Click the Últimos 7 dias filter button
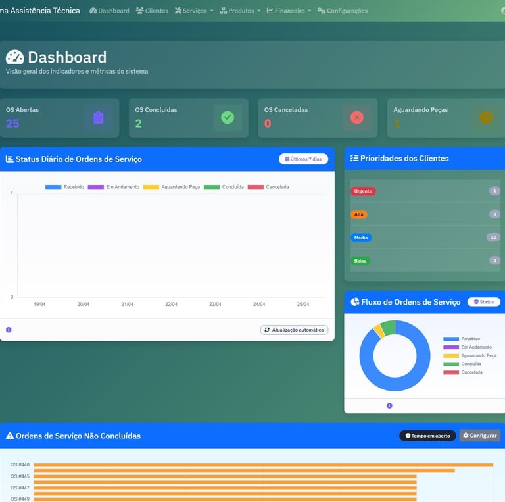The width and height of the screenshot is (505, 502). (x=303, y=159)
